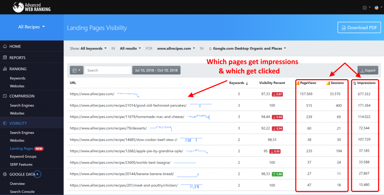Open the good-old-fashioned-pancakes URL link
The image size is (384, 195).
click(x=128, y=106)
